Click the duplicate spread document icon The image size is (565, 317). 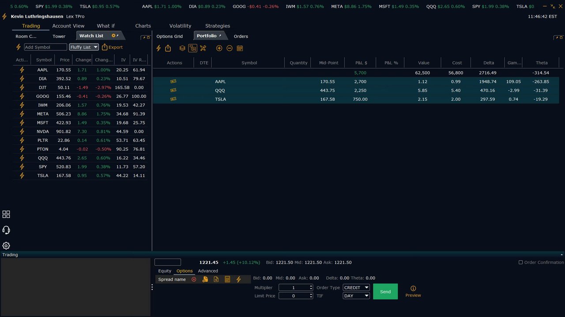pos(205,279)
